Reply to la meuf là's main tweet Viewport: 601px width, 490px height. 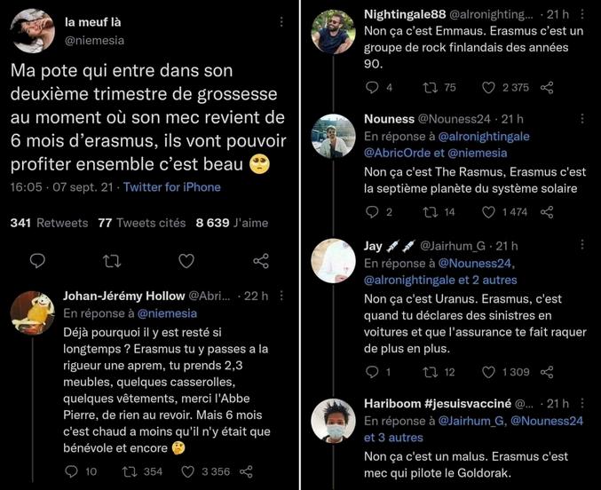37,260
